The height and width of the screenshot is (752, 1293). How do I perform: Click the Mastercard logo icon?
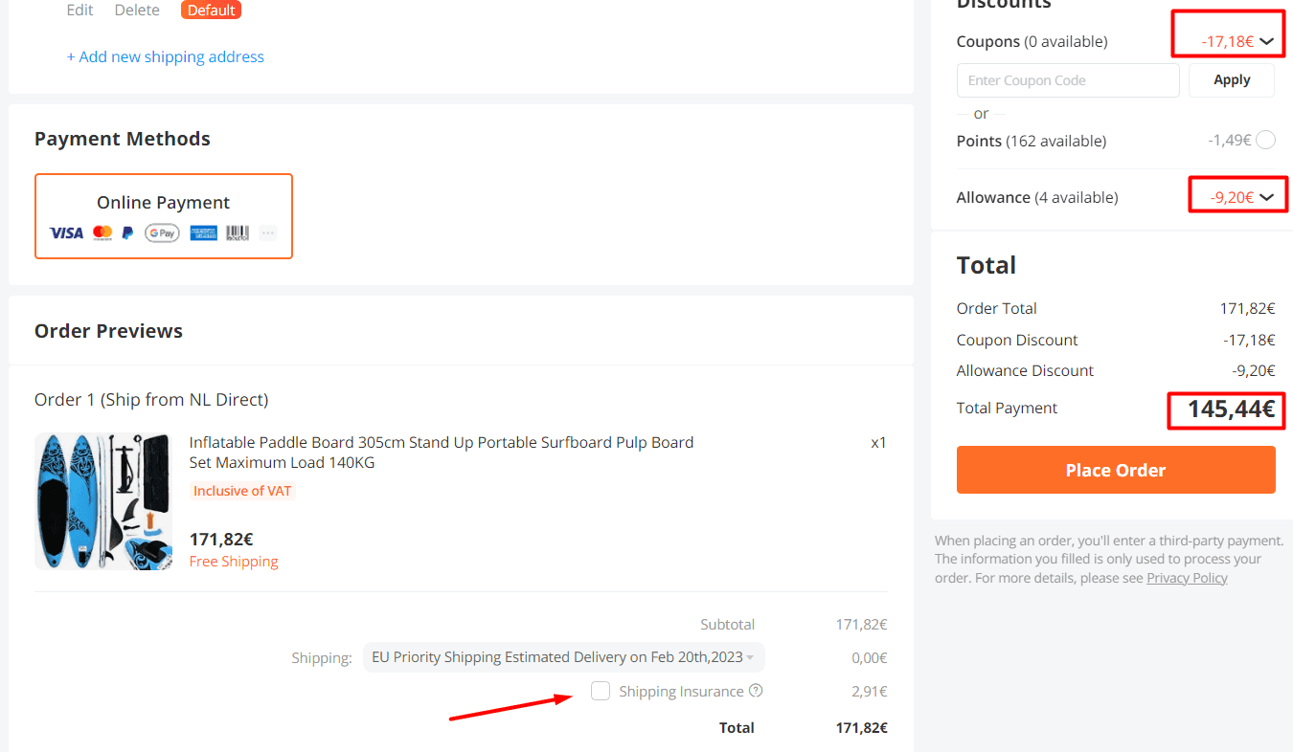pyautogui.click(x=102, y=232)
